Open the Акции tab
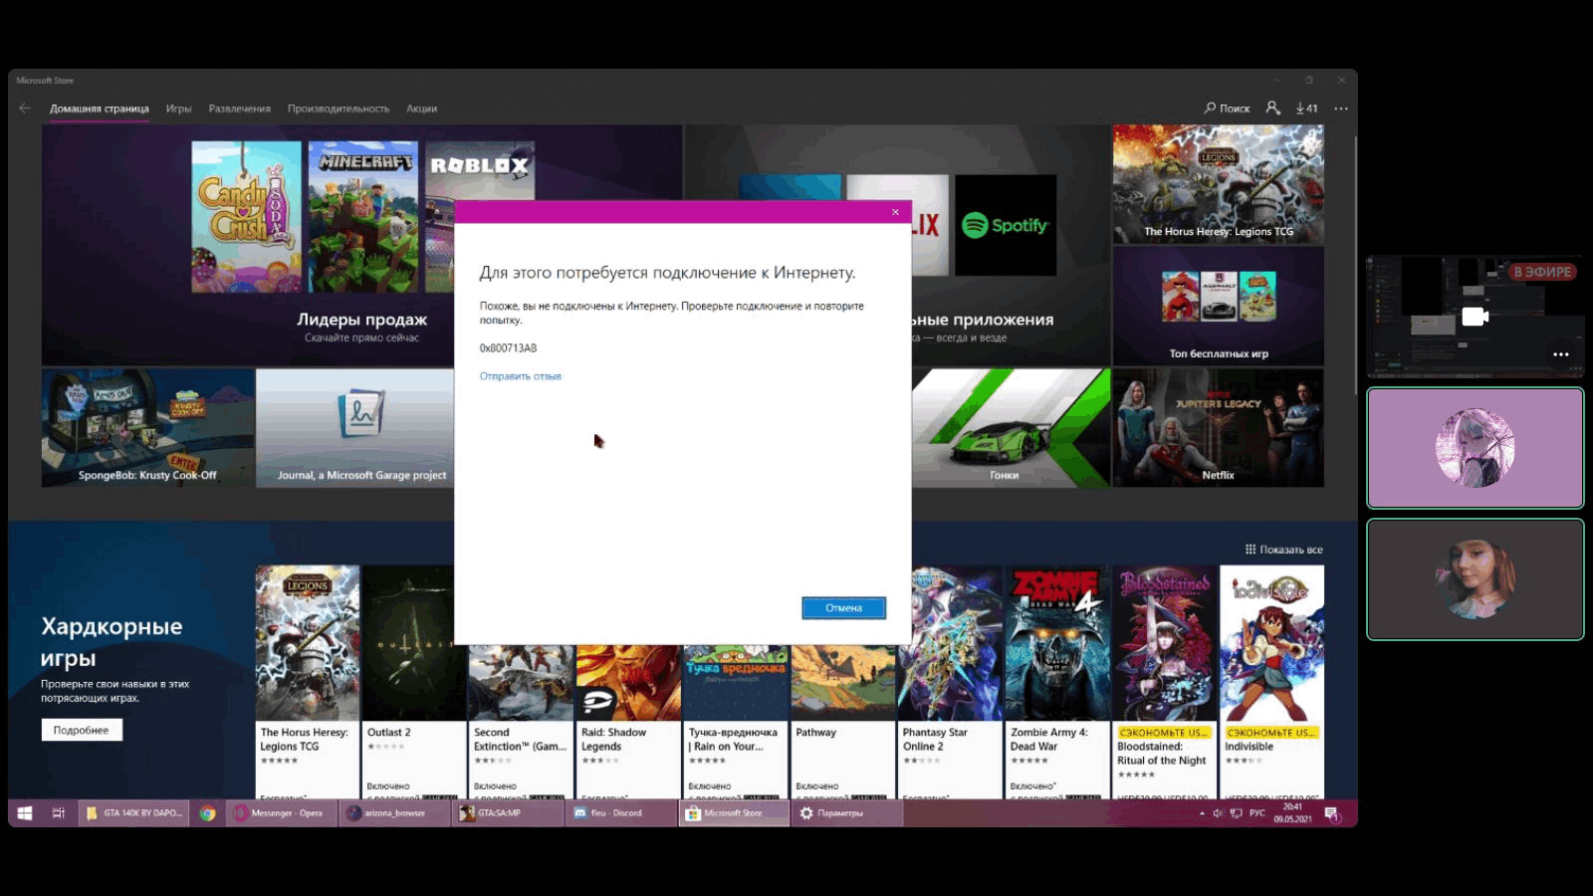Viewport: 1593px width, 896px height. click(421, 109)
